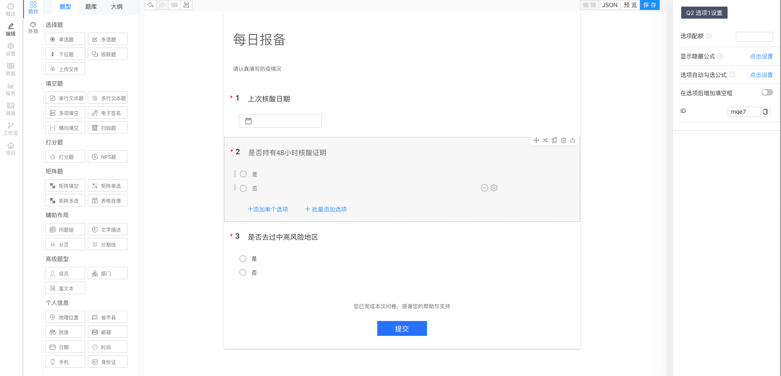Select 否 radio button in question 2
This screenshot has height=376, width=781.
(x=243, y=188)
